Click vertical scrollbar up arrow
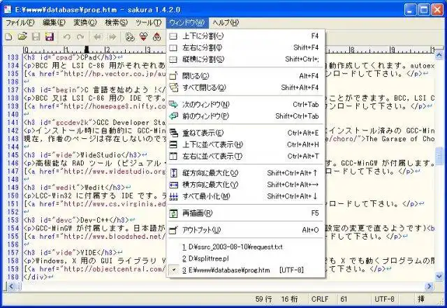Viewport: 447px width, 308px height. [439, 54]
